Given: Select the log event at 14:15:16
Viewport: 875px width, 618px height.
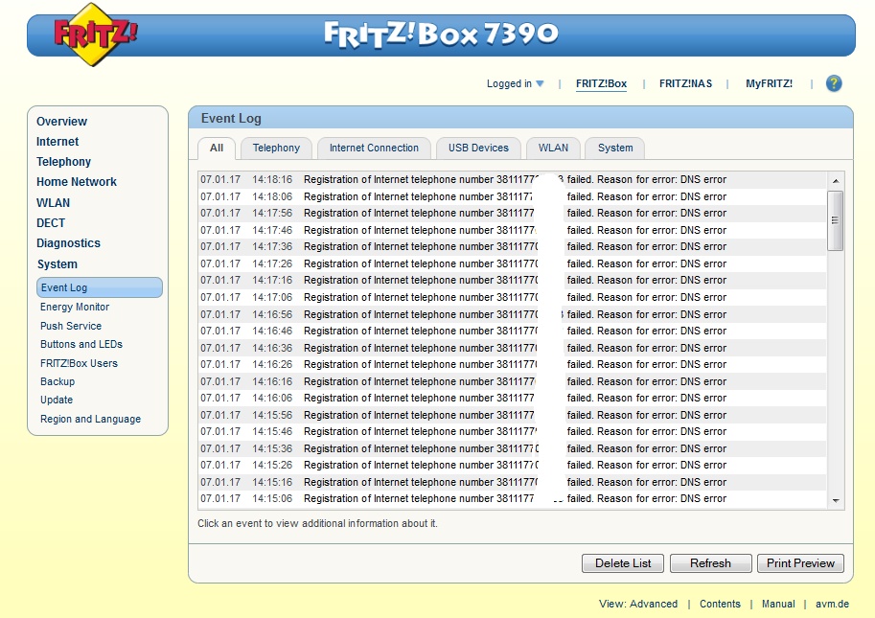Looking at the screenshot, I should point(513,482).
